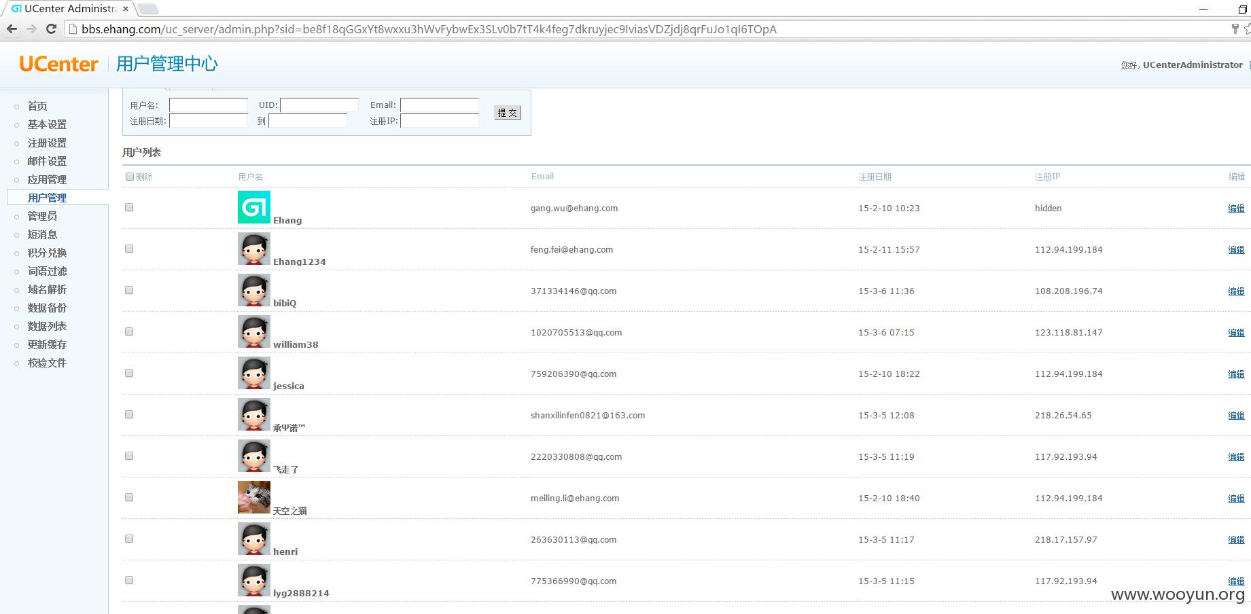Go back using the browser back arrow
The width and height of the screenshot is (1251, 614).
coord(12,29)
